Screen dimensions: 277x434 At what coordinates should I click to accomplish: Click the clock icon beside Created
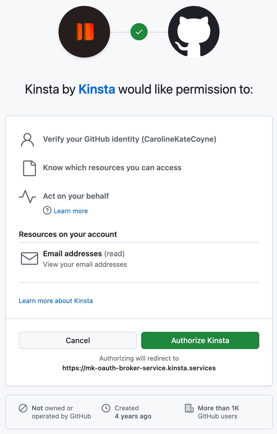(107, 408)
